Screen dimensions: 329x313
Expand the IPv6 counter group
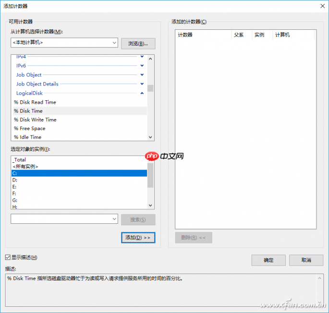pyautogui.click(x=142, y=66)
